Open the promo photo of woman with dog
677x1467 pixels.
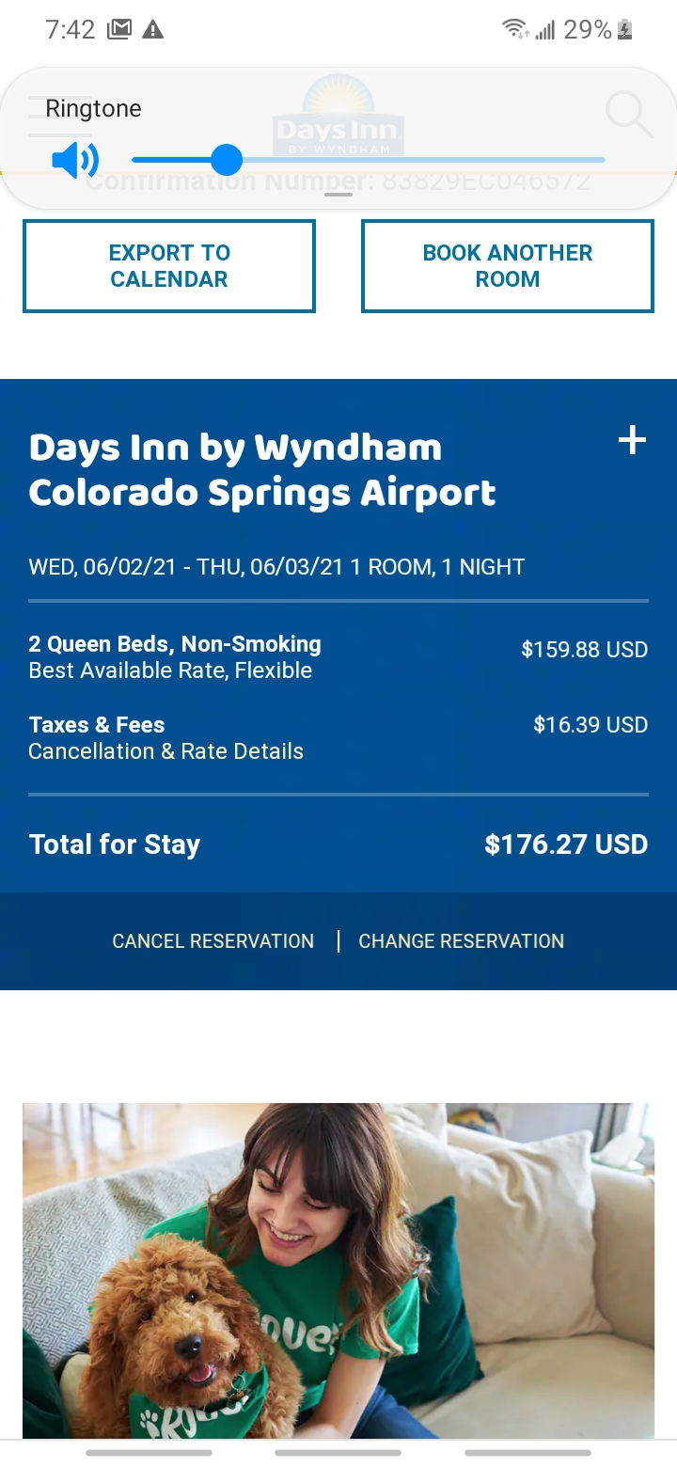(x=338, y=1270)
